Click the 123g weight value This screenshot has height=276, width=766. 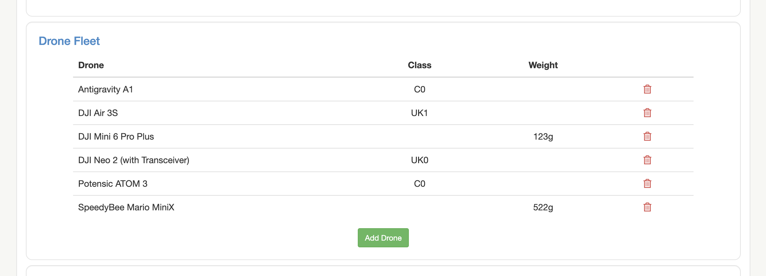coord(543,137)
